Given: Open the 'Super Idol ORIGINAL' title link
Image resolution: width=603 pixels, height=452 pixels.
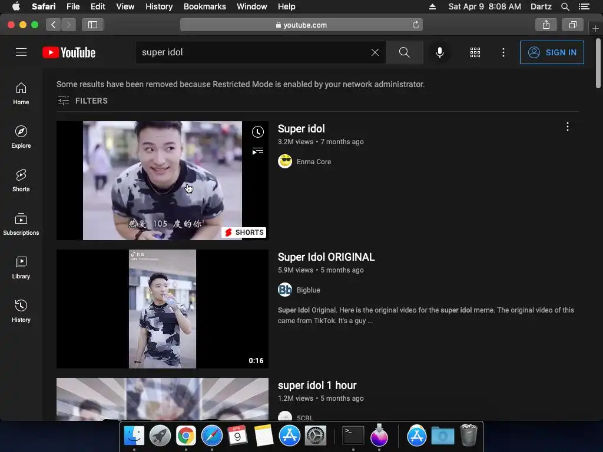Looking at the screenshot, I should [326, 257].
